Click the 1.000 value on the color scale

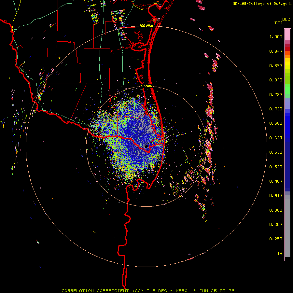276,36
